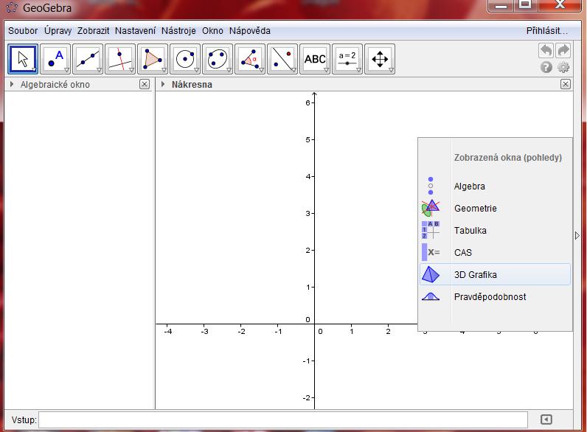Image resolution: width=587 pixels, height=432 pixels.
Task: Select the Angle tool
Action: (250, 59)
